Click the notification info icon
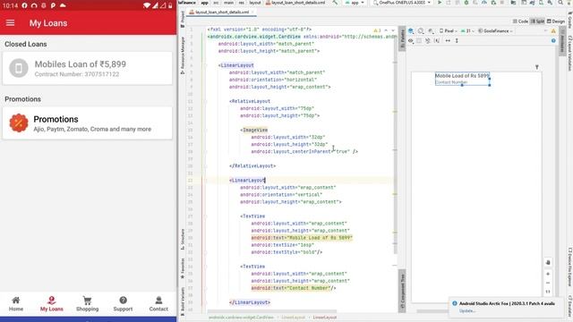This screenshot has height=322, width=573. [455, 303]
